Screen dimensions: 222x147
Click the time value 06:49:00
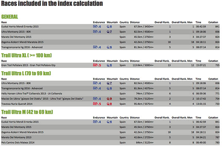201,143
